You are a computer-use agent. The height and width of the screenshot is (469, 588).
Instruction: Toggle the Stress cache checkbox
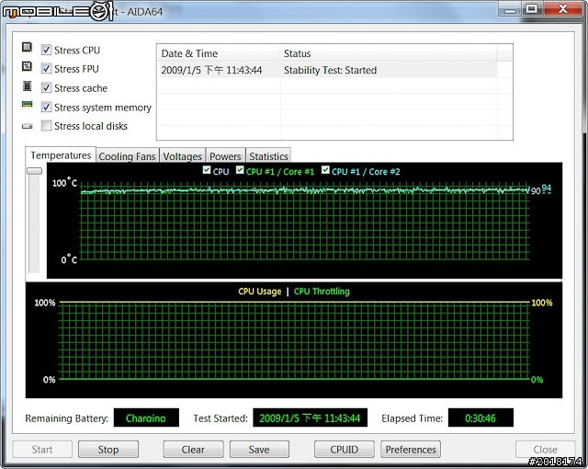(46, 88)
